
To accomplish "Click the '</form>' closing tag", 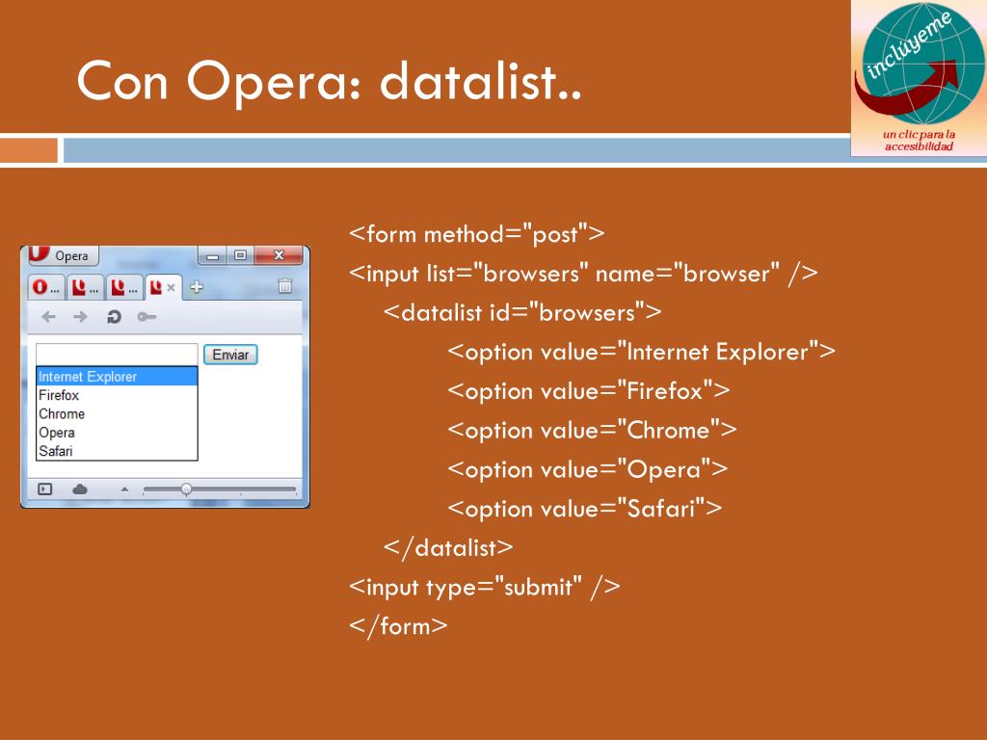I will [x=398, y=626].
